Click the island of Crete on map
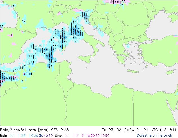This screenshot has width=178, height=138. [x=133, y=71]
